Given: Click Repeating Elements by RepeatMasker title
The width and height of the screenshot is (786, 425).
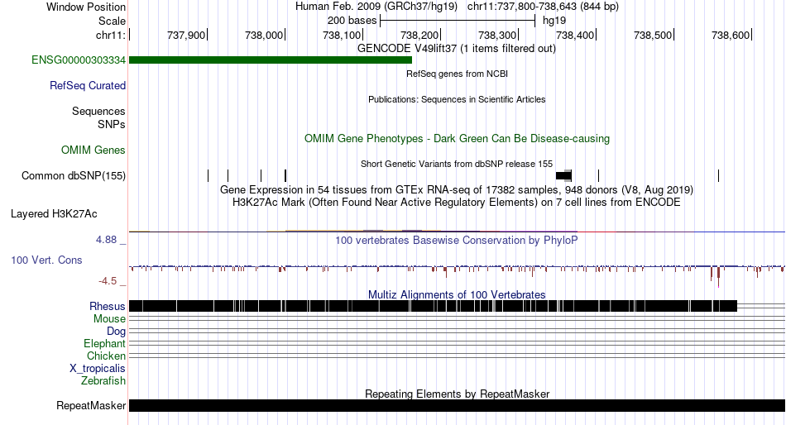Looking at the screenshot, I should (x=457, y=394).
